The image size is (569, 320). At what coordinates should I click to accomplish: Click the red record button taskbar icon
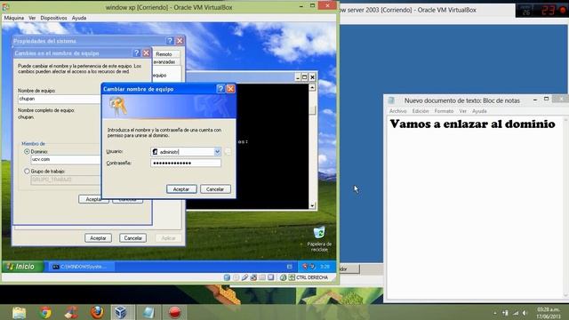pyautogui.click(x=174, y=312)
